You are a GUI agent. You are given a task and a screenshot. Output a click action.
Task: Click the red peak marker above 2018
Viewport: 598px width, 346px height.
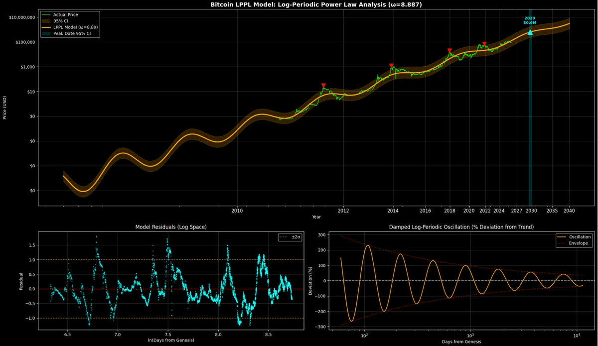(x=449, y=50)
